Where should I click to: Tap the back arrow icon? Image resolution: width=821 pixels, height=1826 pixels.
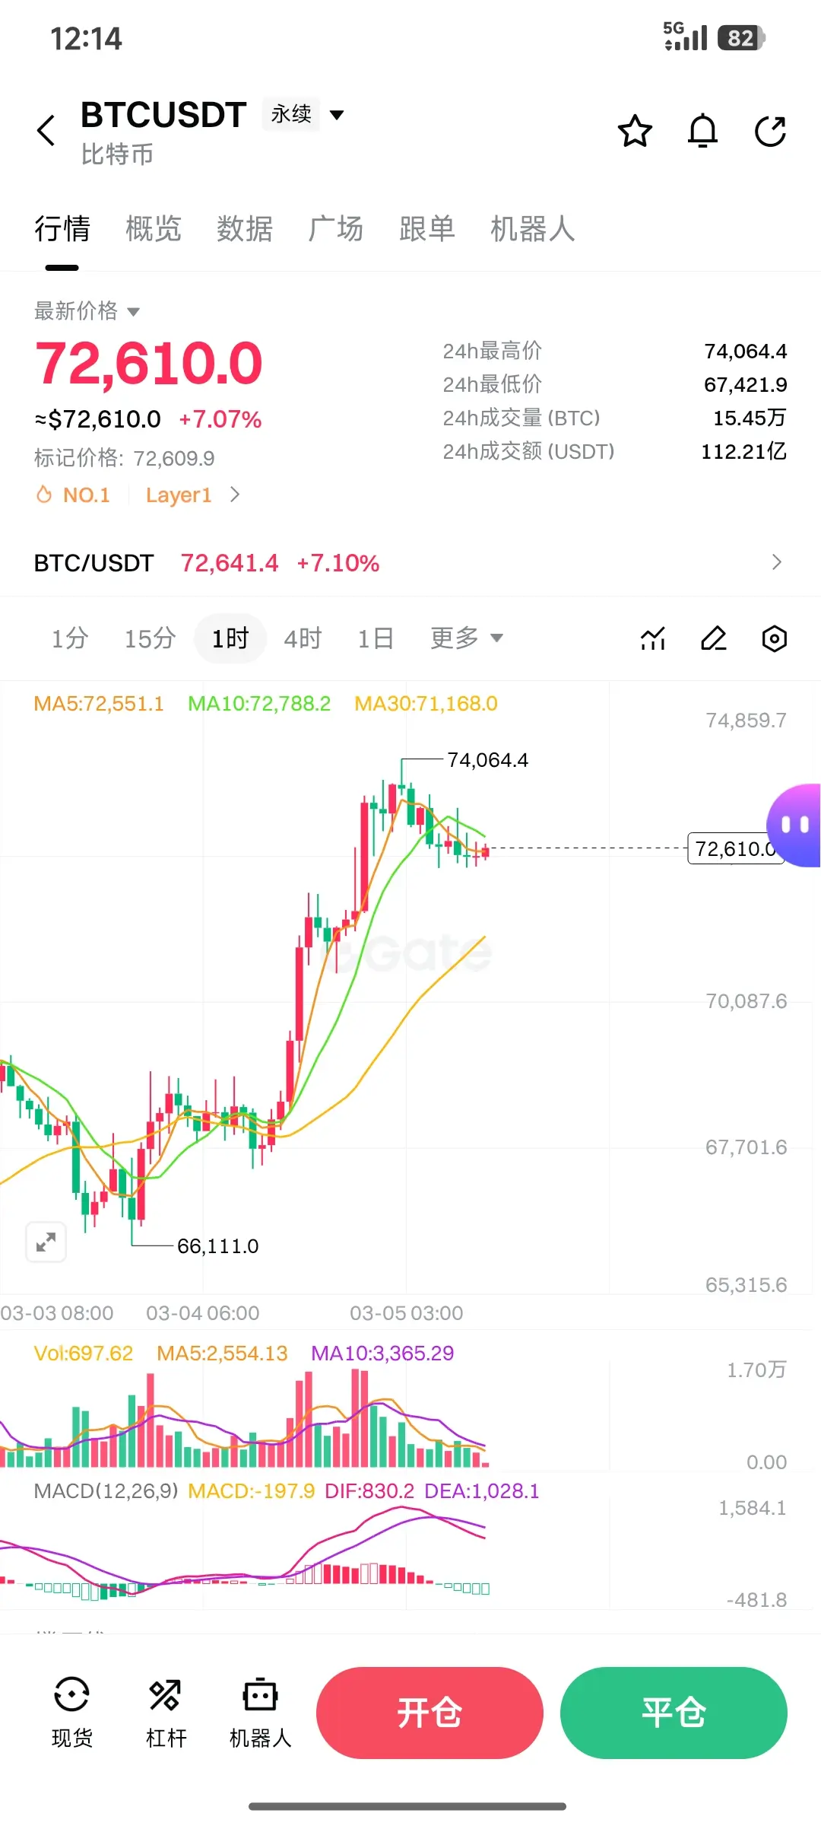[x=46, y=131]
